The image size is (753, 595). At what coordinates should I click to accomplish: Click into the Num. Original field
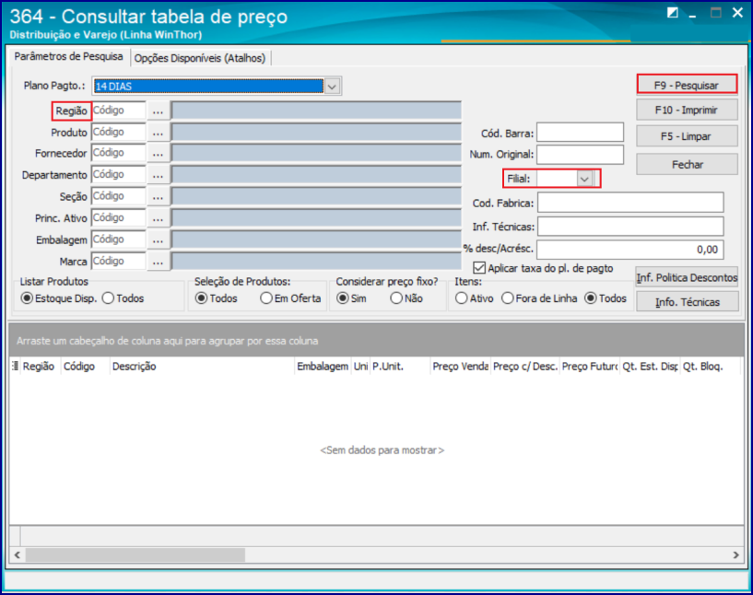click(580, 155)
